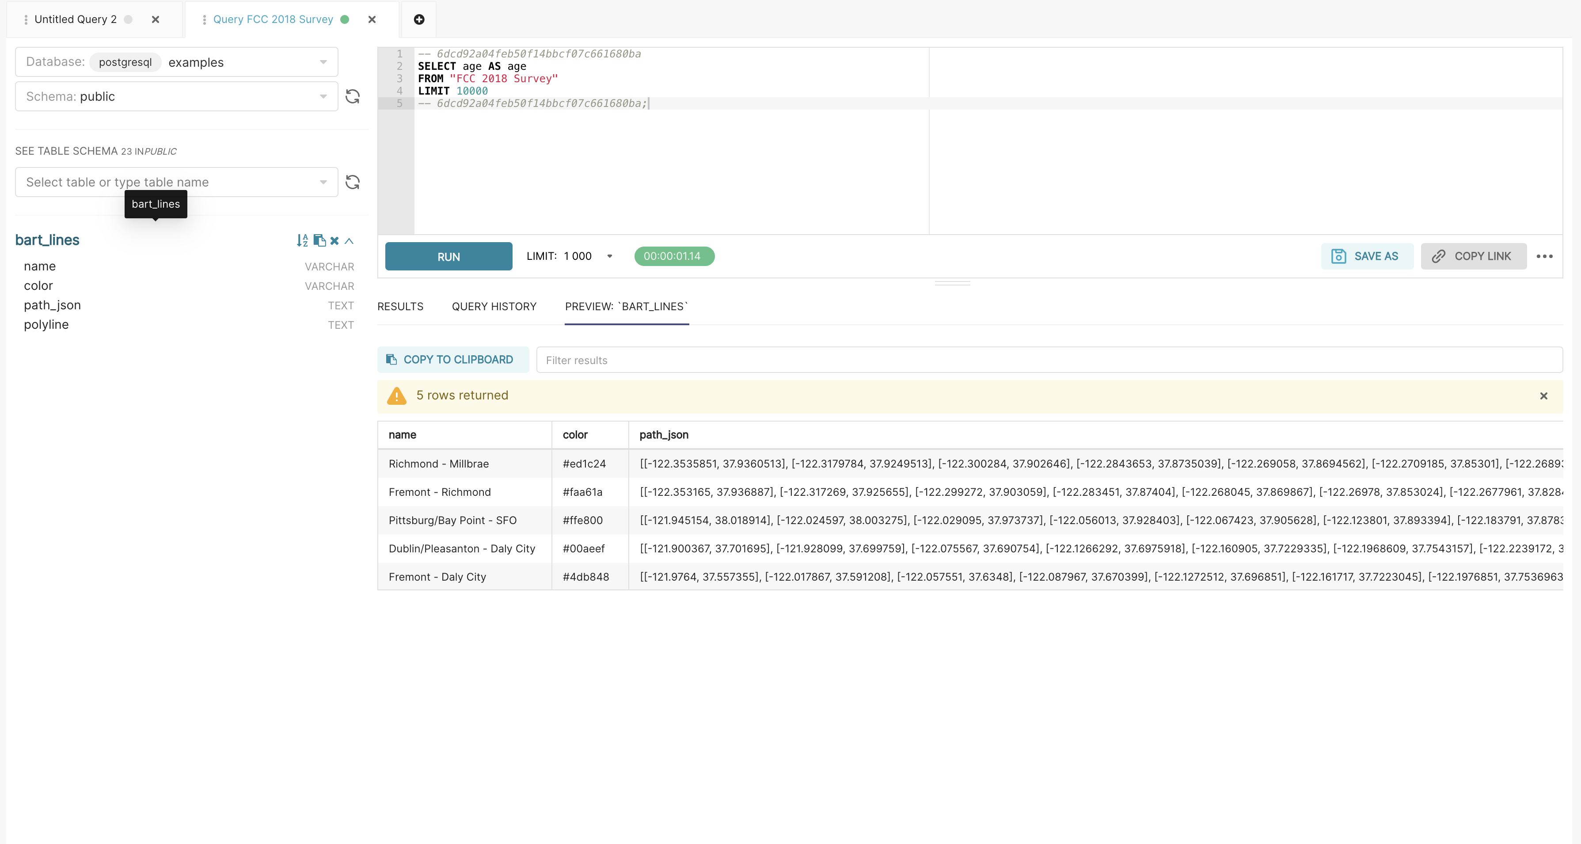The width and height of the screenshot is (1581, 844).
Task: Click the Copy to Clipboard button
Action: [452, 359]
